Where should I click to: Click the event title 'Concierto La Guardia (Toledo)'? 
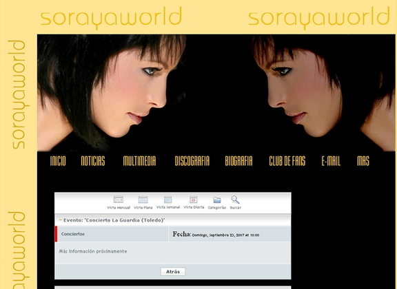point(114,220)
